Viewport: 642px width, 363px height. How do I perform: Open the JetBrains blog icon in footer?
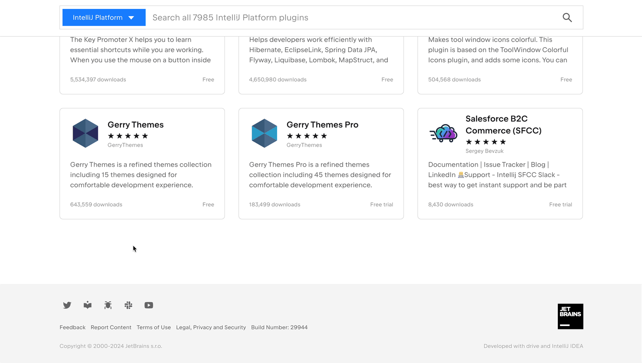[x=88, y=305]
